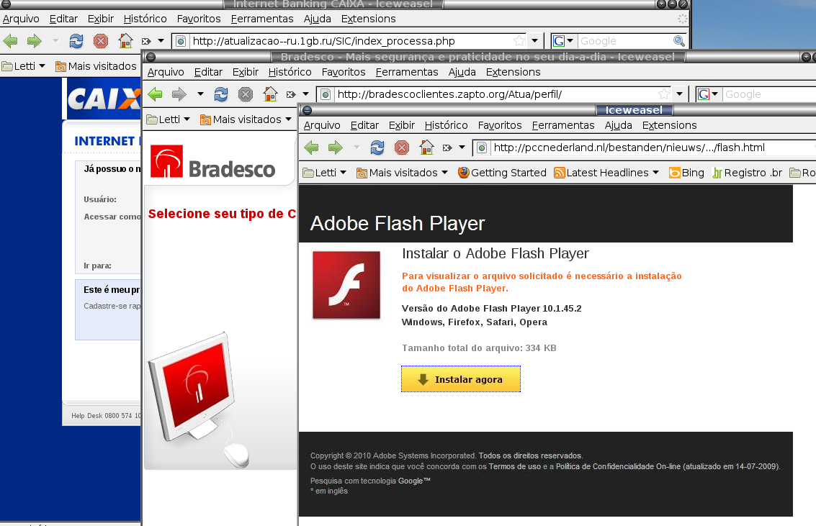This screenshot has height=526, width=816.
Task: Click the Adobe Flash logo image
Action: (346, 285)
